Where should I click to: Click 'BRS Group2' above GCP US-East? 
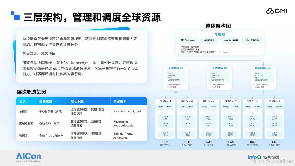coord(187,101)
